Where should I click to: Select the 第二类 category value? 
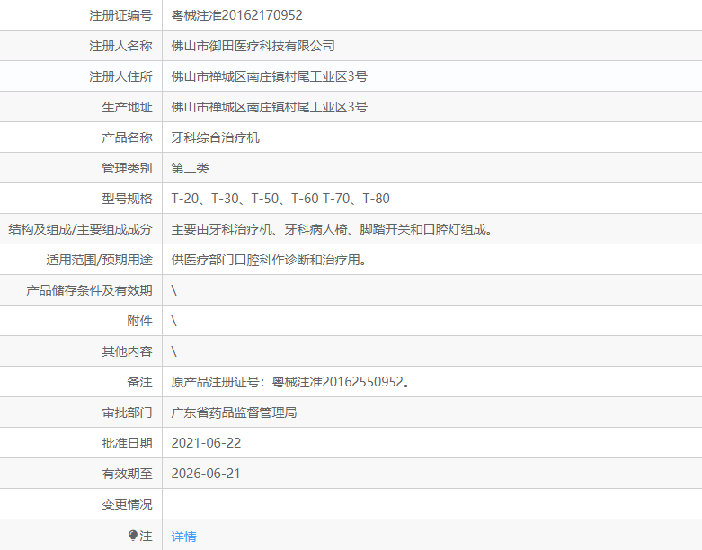pos(190,168)
